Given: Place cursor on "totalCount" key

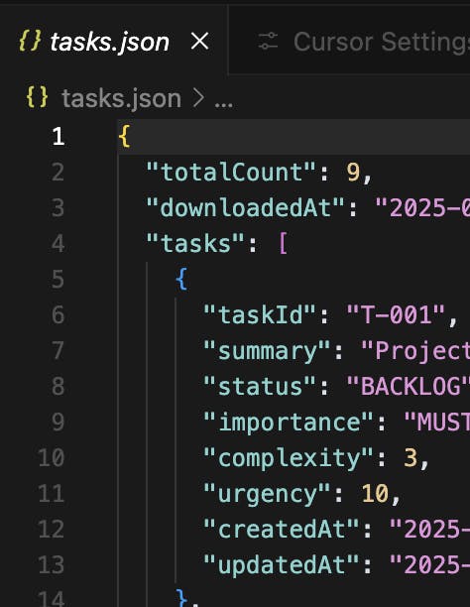Looking at the screenshot, I should point(231,172).
